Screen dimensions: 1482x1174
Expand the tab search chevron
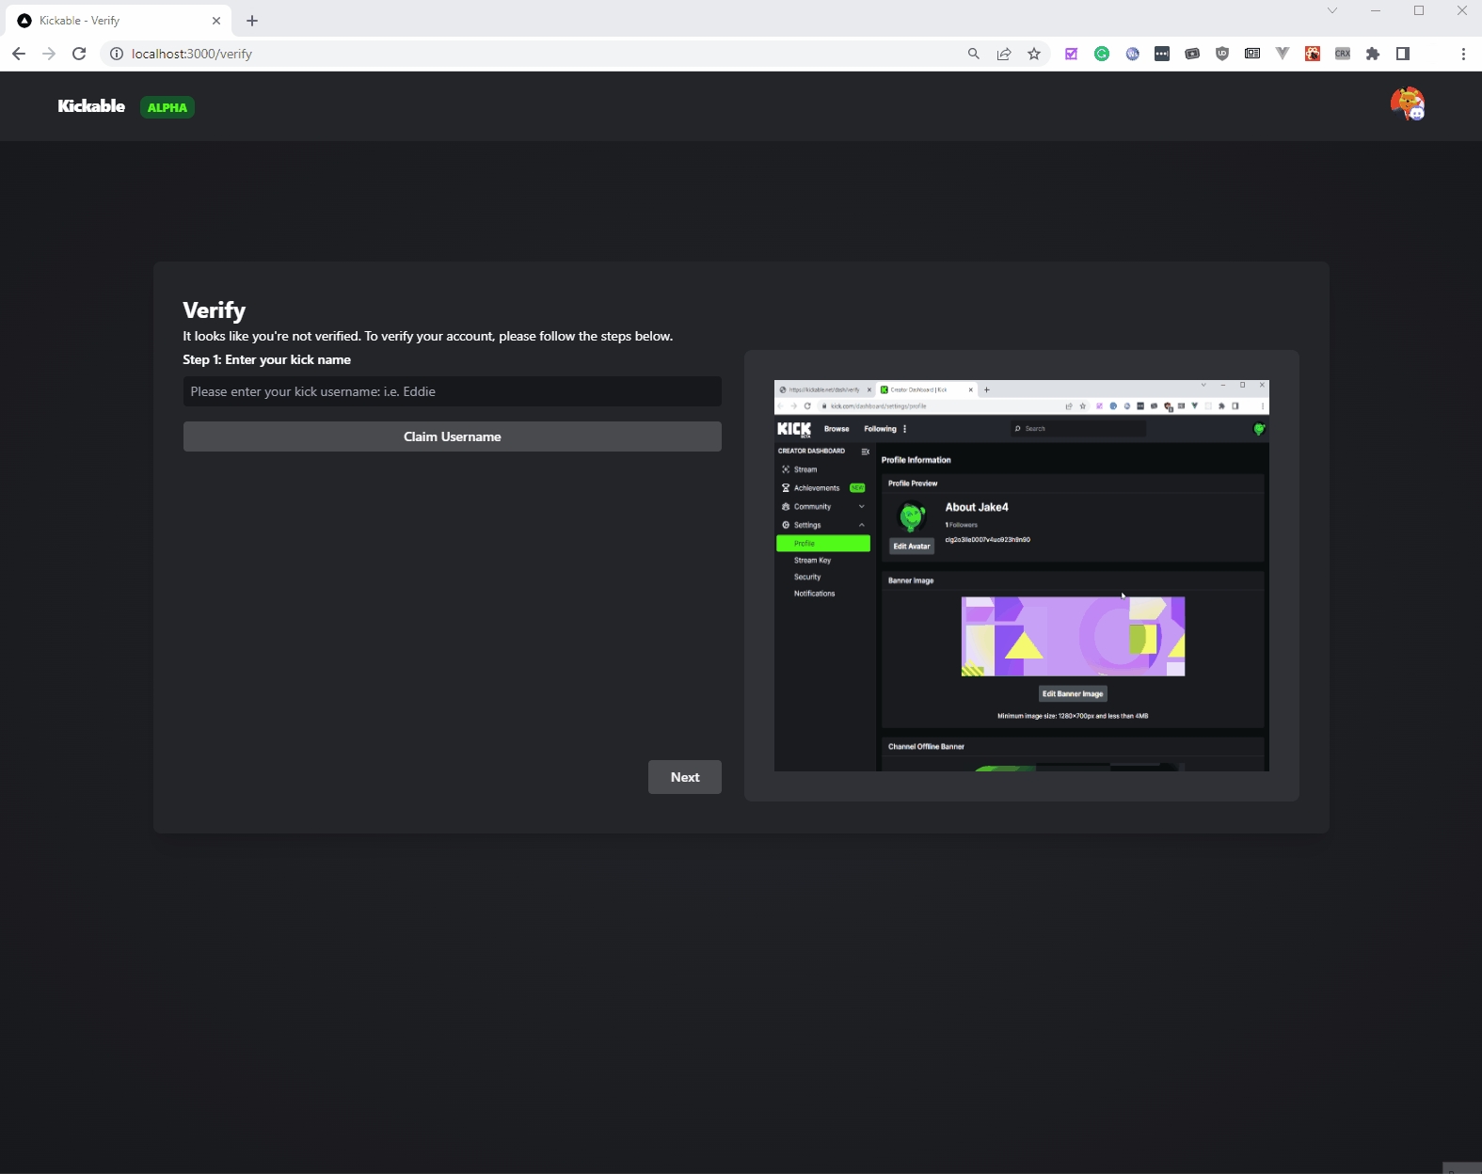click(x=1332, y=11)
